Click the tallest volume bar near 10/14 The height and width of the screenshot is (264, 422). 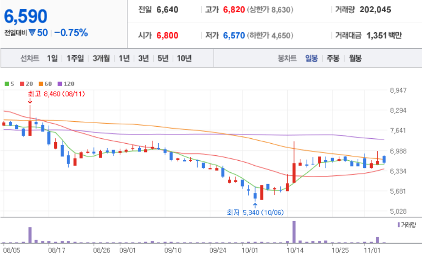(x=294, y=232)
